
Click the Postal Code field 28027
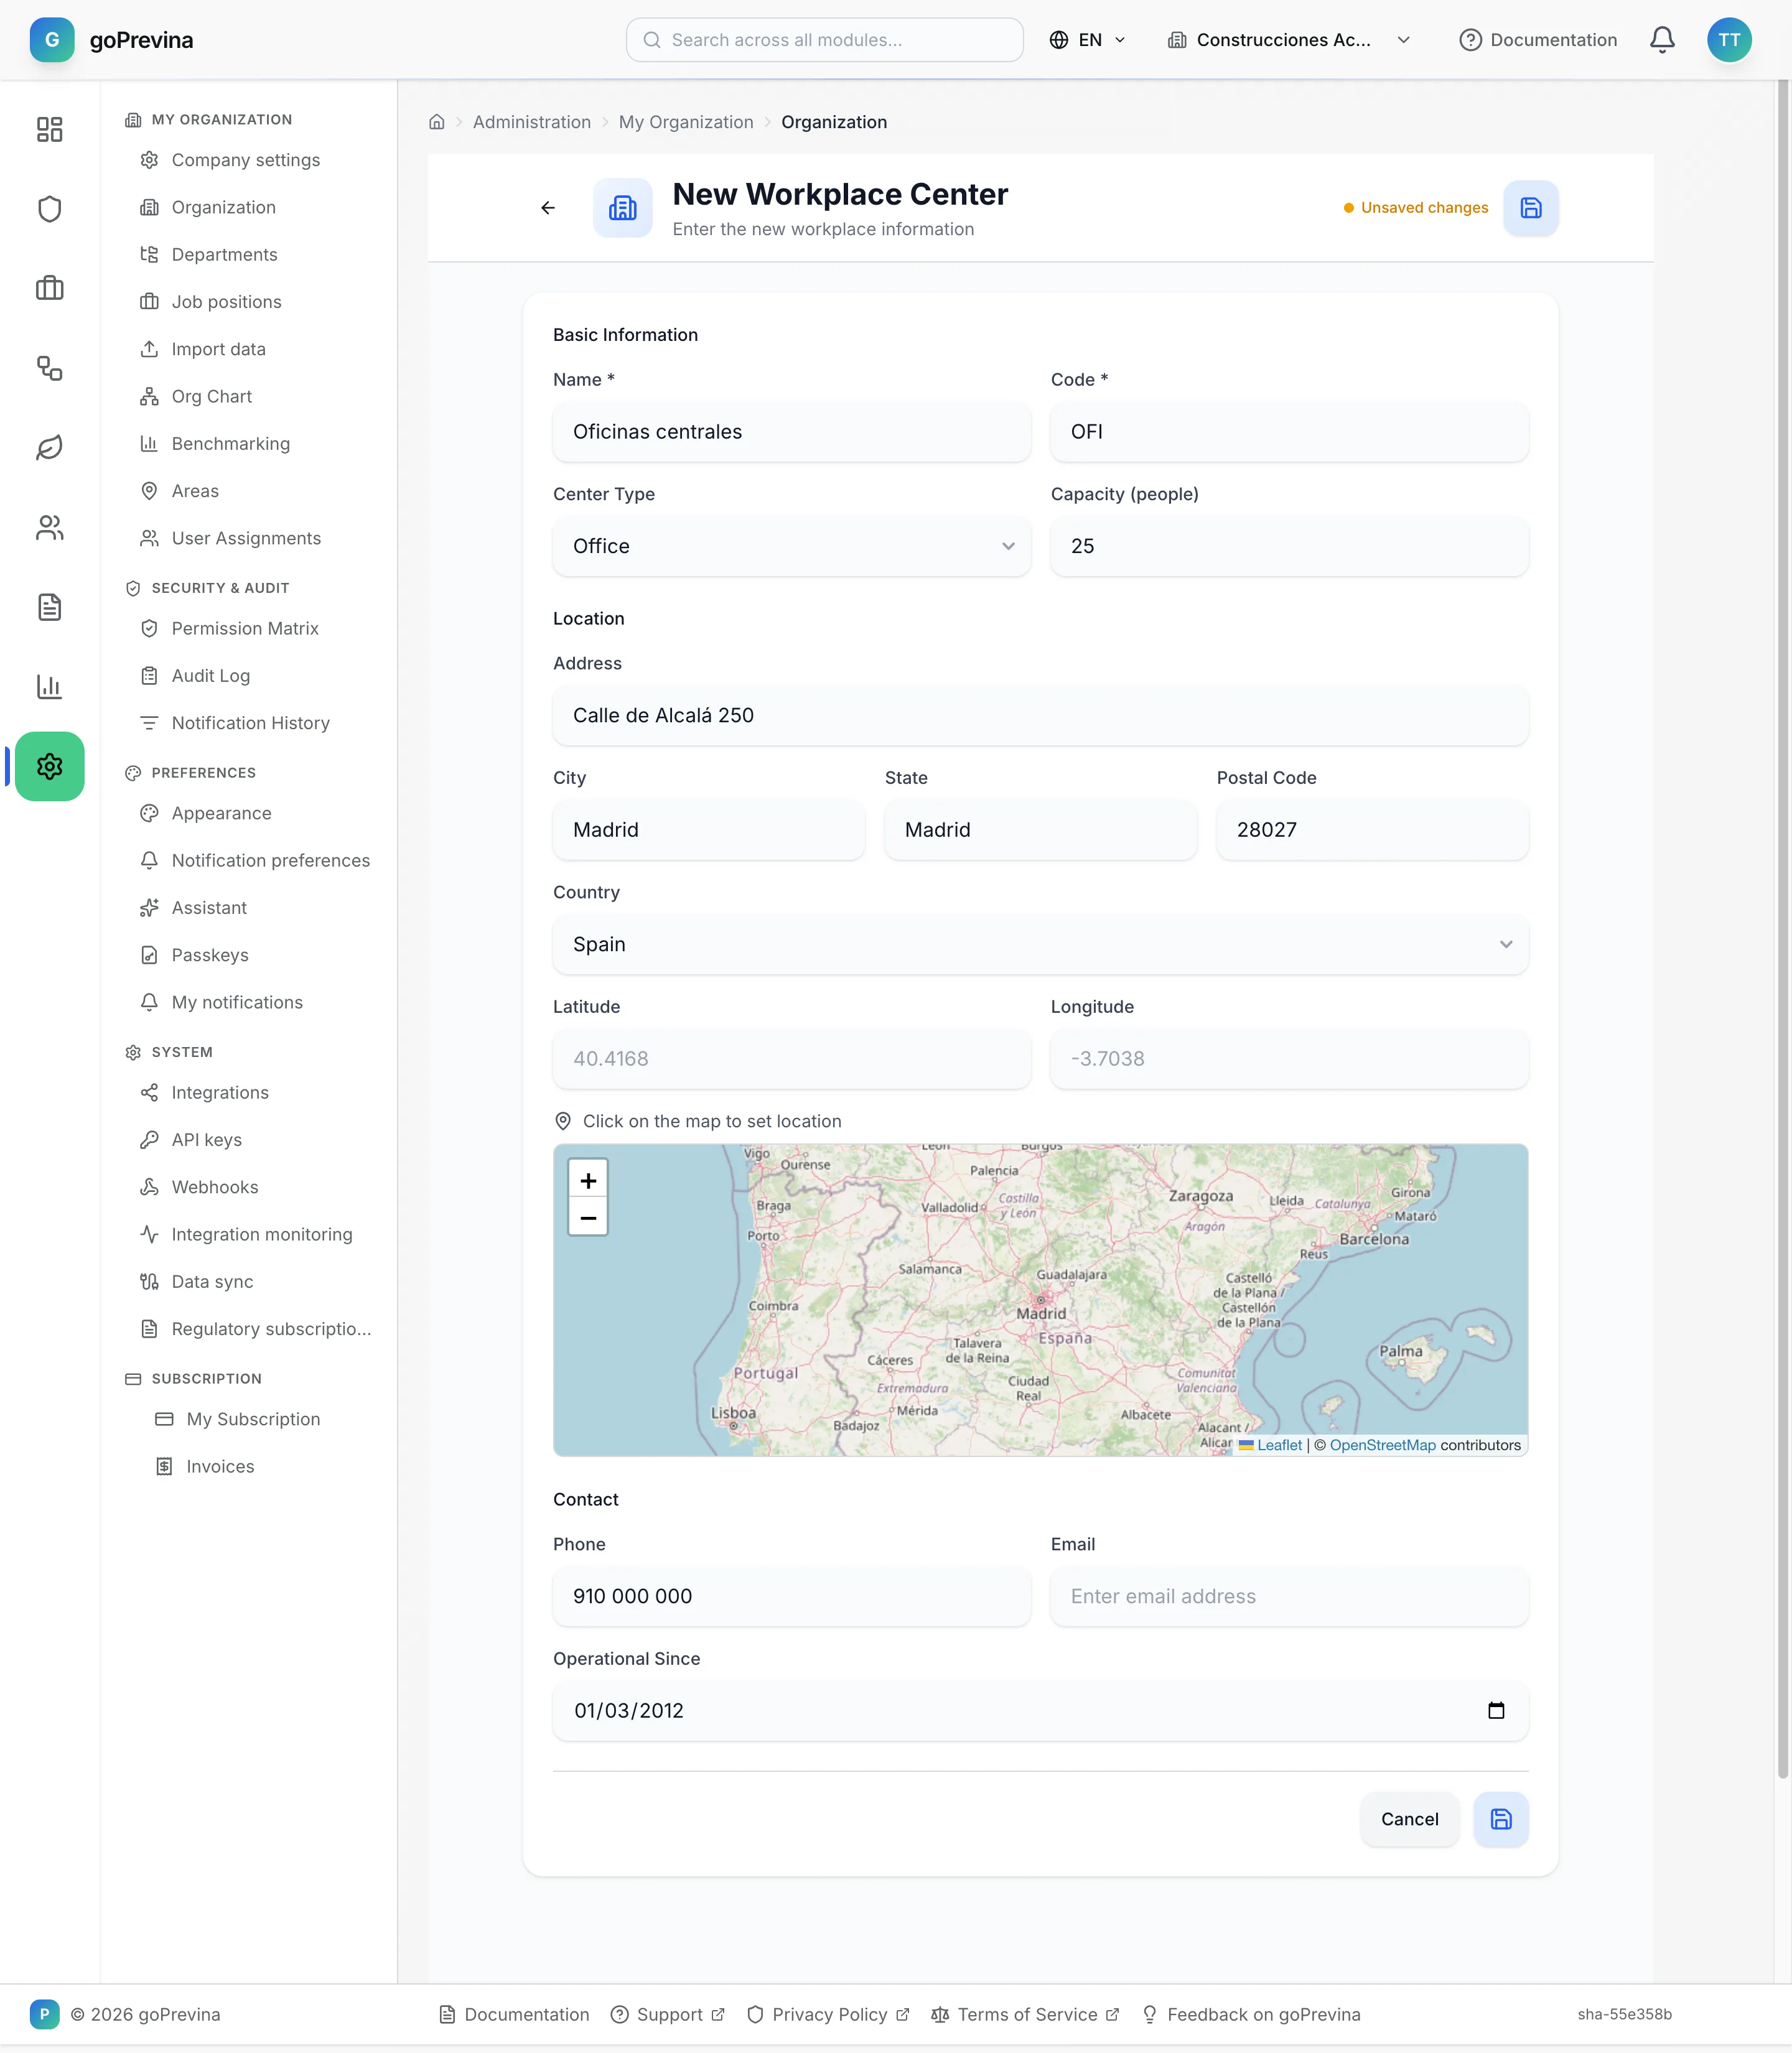(1372, 830)
